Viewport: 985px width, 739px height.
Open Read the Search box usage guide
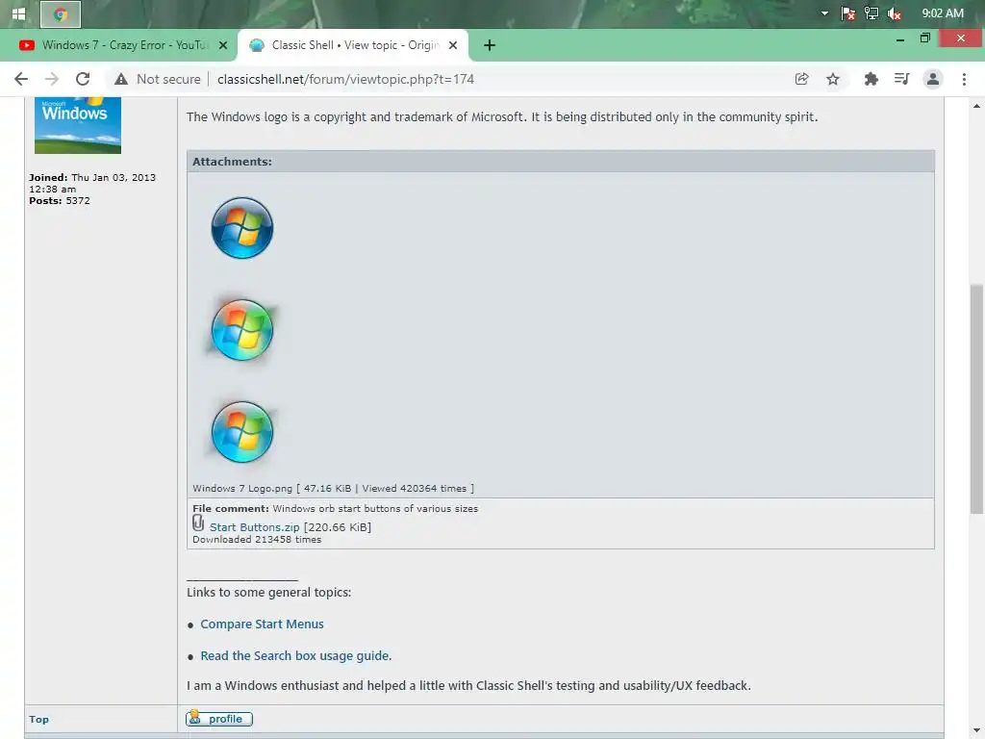[296, 655]
